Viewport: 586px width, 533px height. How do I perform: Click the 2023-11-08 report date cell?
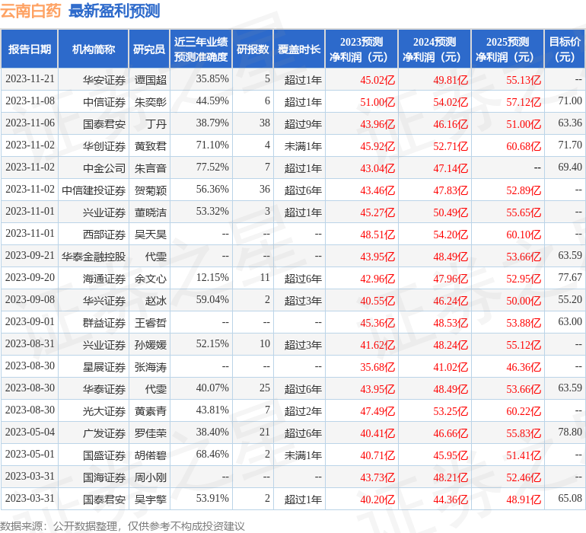click(x=30, y=101)
